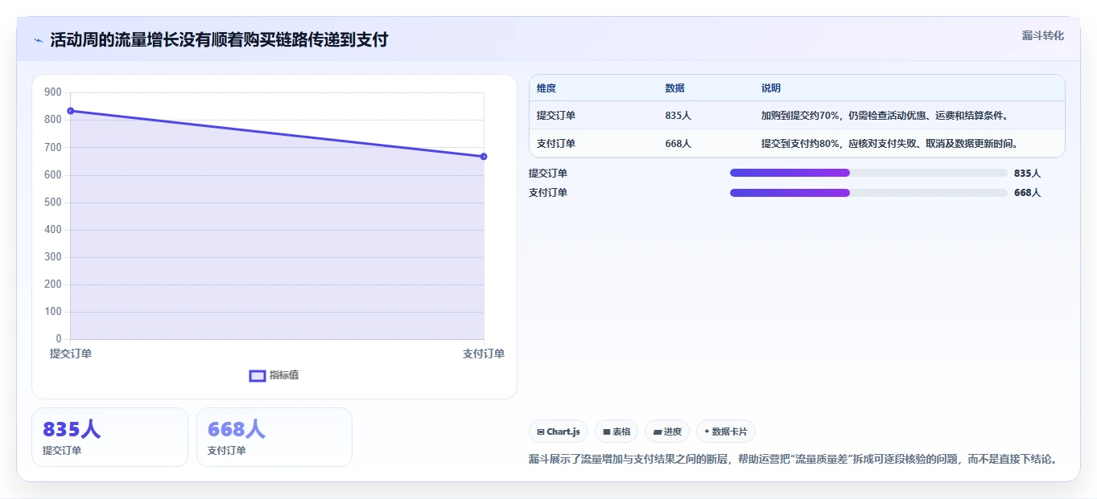Click the square icon in the 表格 chip
This screenshot has height=499, width=1097.
pos(607,432)
